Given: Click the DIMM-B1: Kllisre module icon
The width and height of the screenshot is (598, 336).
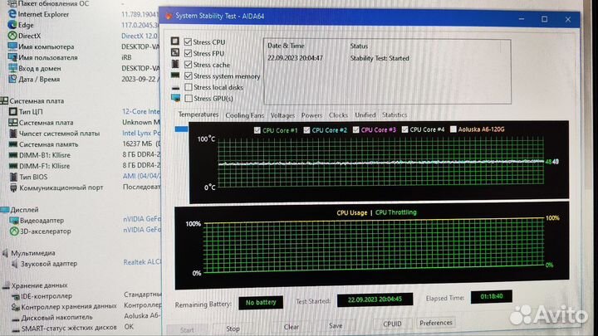Looking at the screenshot, I should click(x=13, y=155).
